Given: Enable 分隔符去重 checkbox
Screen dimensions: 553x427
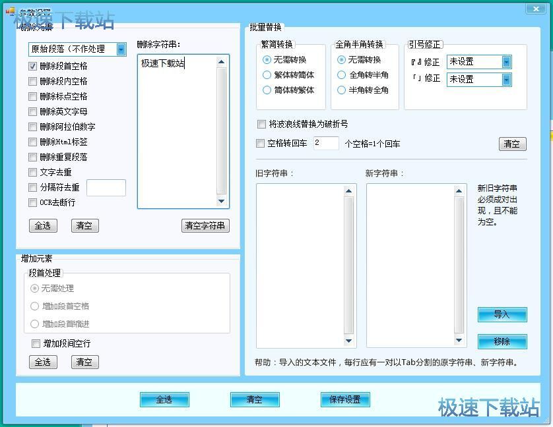Looking at the screenshot, I should pyautogui.click(x=32, y=187).
